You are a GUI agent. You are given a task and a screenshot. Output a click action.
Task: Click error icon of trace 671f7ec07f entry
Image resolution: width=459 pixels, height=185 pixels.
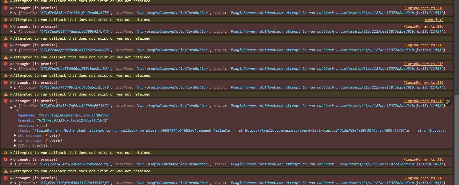[5, 83]
